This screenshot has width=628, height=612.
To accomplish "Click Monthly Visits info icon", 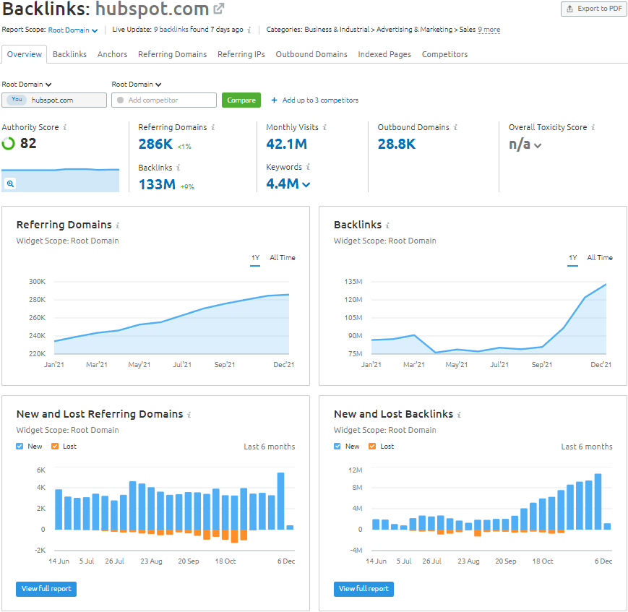I will (x=324, y=127).
